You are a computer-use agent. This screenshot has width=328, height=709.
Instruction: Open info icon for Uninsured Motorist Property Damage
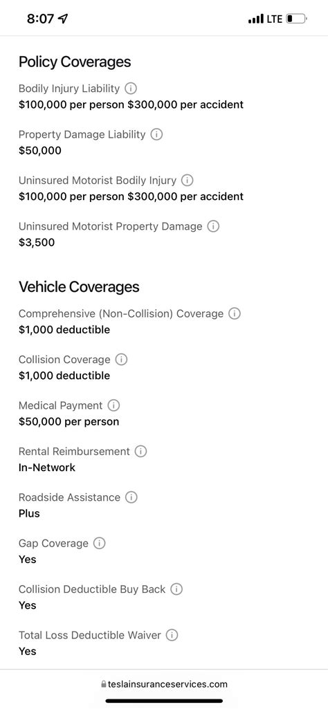tap(213, 226)
